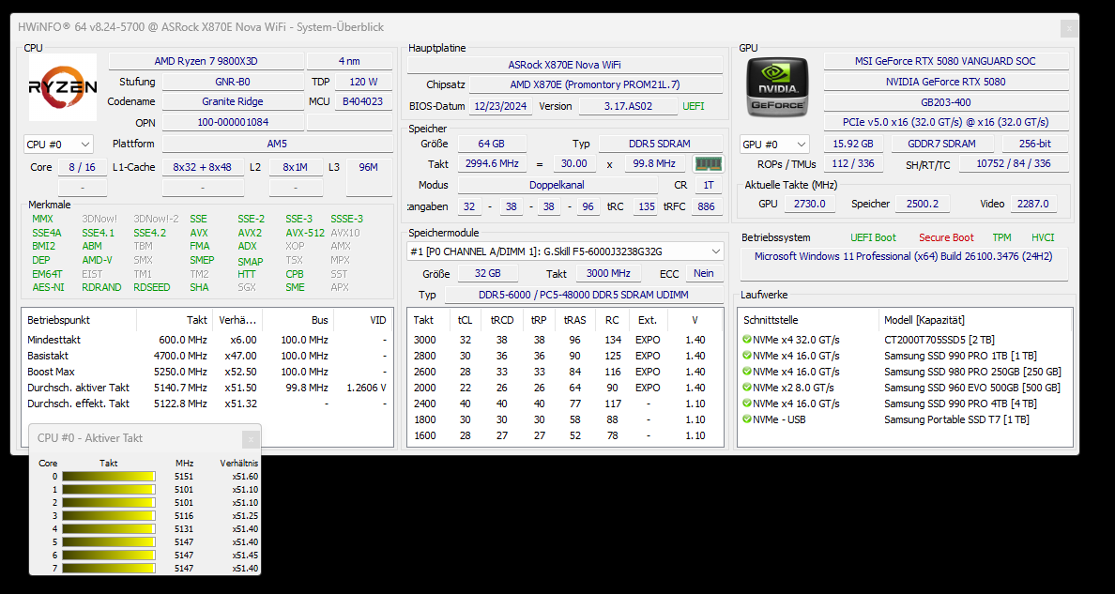This screenshot has width=1115, height=594.
Task: Close the CPU #0 Aktiver Takt window
Action: click(x=250, y=439)
